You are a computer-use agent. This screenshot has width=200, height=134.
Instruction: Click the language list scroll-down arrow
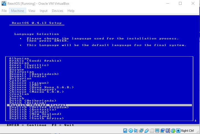(196, 120)
